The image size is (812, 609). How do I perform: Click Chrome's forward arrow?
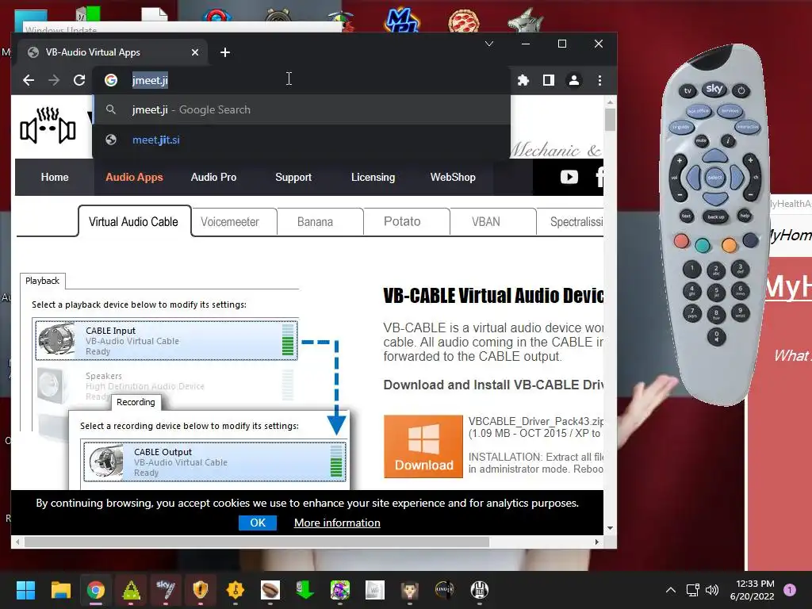pyautogui.click(x=54, y=80)
